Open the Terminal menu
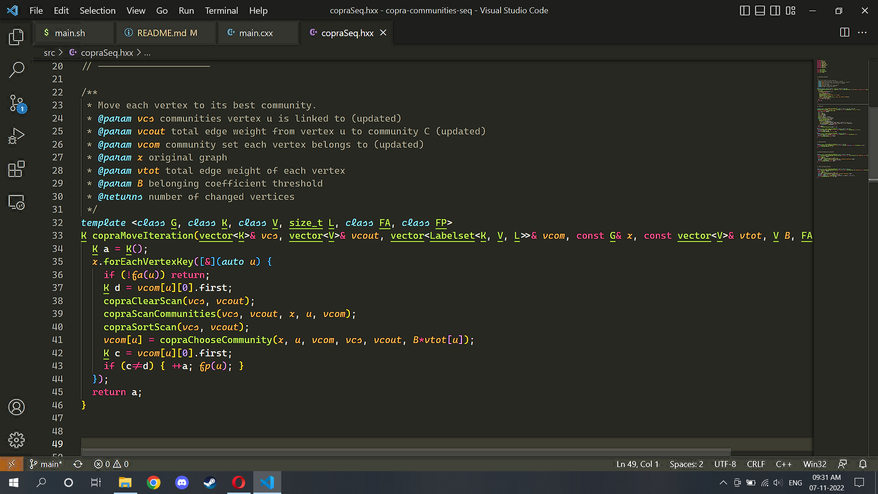This screenshot has height=494, width=878. [221, 11]
